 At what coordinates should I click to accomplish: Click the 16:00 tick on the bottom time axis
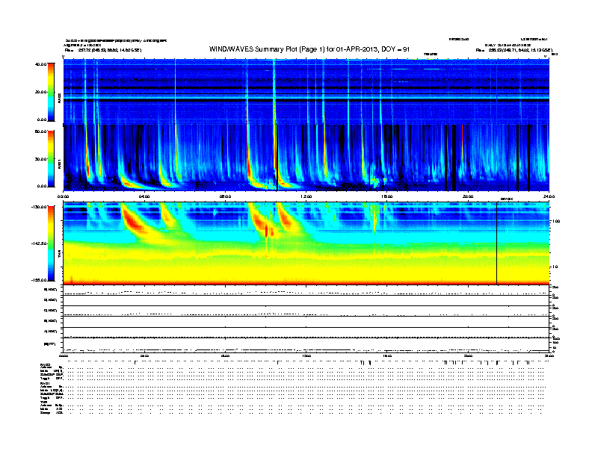[387, 355]
